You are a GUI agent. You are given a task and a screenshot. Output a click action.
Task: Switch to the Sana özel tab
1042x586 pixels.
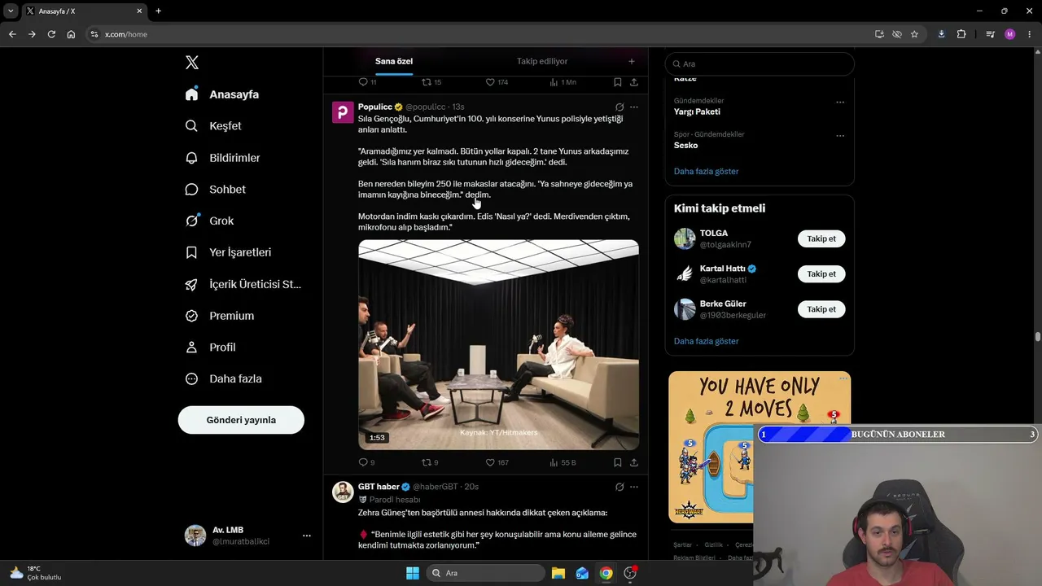coord(394,61)
